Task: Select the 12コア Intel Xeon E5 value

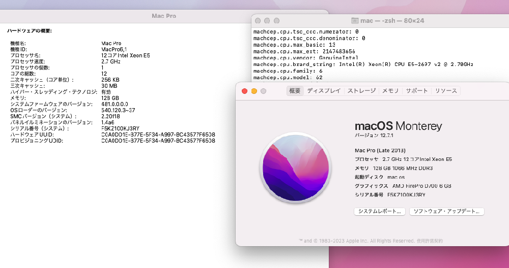Action: pyautogui.click(x=126, y=55)
